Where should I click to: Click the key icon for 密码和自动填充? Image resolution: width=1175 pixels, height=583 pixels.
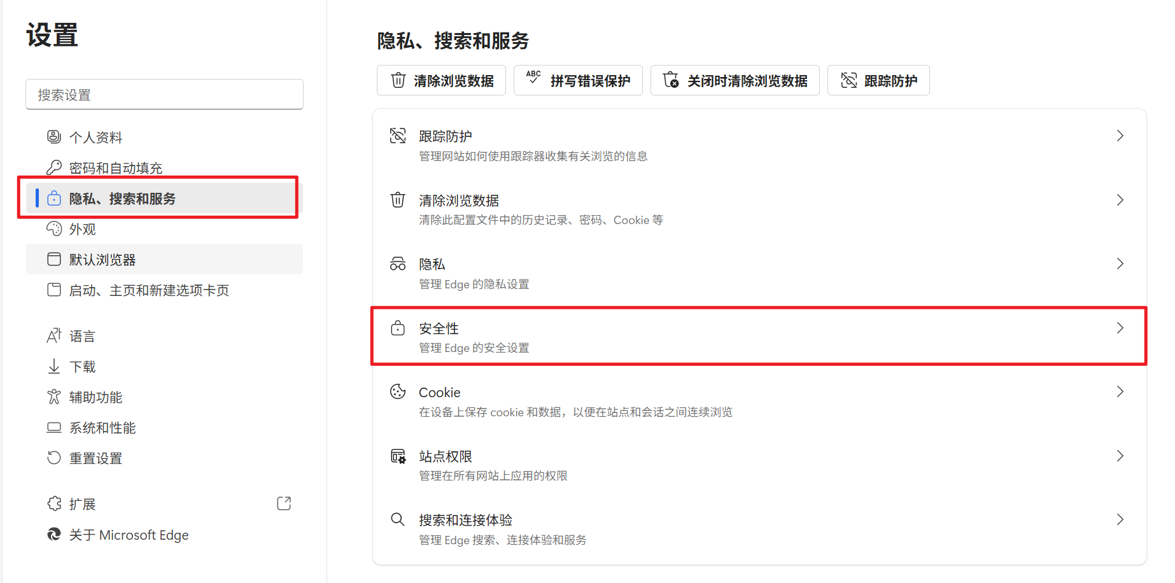[x=54, y=167]
